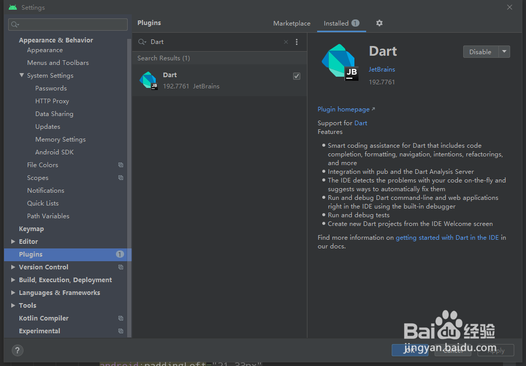Click the File Colors project-level icon
This screenshot has height=366, width=526.
pyautogui.click(x=121, y=165)
